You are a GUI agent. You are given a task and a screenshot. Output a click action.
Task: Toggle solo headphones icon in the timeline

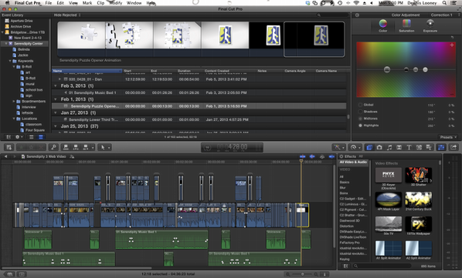[x=322, y=156]
